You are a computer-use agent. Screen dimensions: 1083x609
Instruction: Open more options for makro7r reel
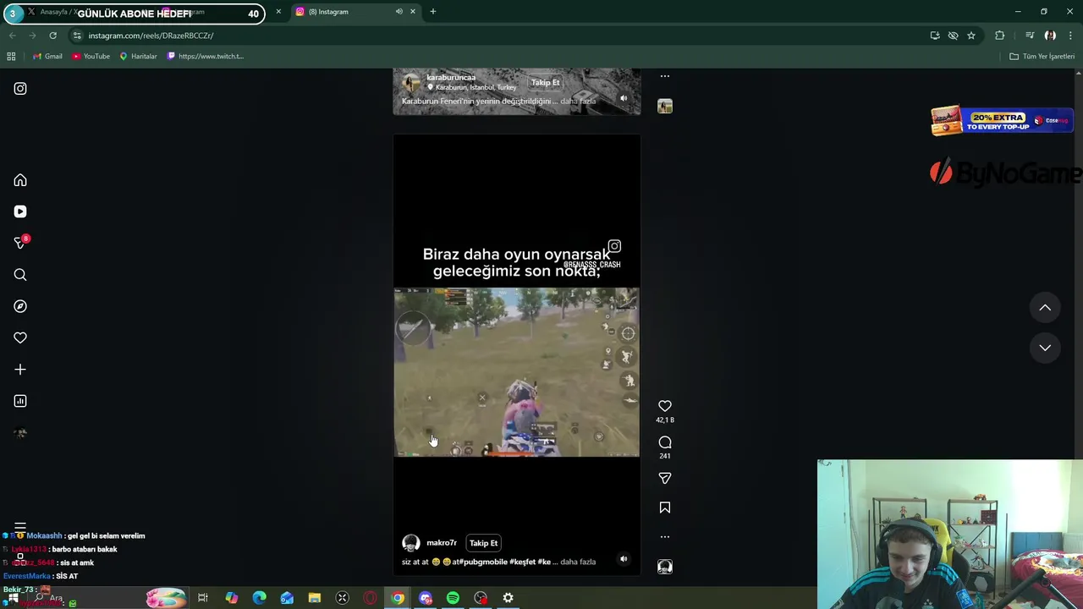(665, 536)
